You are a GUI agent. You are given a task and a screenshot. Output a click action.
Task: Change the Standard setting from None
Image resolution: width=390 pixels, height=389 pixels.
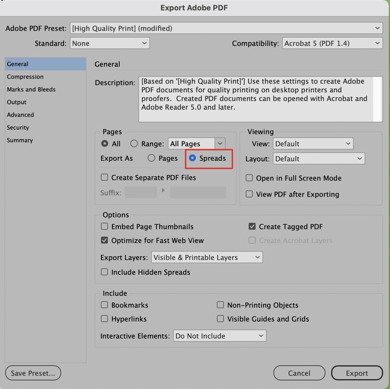[x=110, y=43]
